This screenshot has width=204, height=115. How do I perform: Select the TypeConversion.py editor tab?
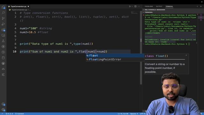[x=18, y=6]
